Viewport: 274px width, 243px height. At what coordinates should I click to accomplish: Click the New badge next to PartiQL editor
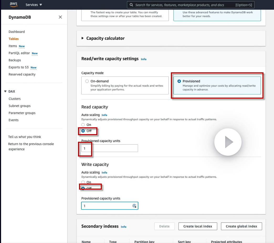click(35, 53)
